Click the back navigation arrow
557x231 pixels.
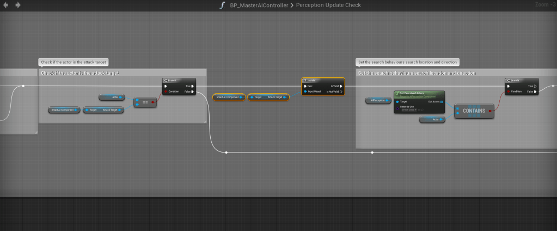(7, 5)
